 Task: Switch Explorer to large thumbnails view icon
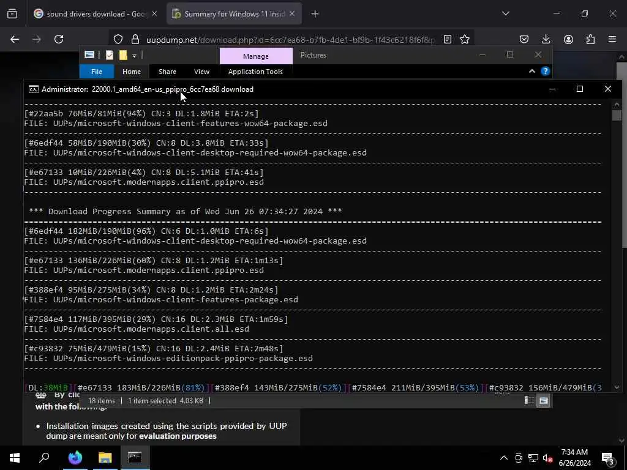coord(544,400)
